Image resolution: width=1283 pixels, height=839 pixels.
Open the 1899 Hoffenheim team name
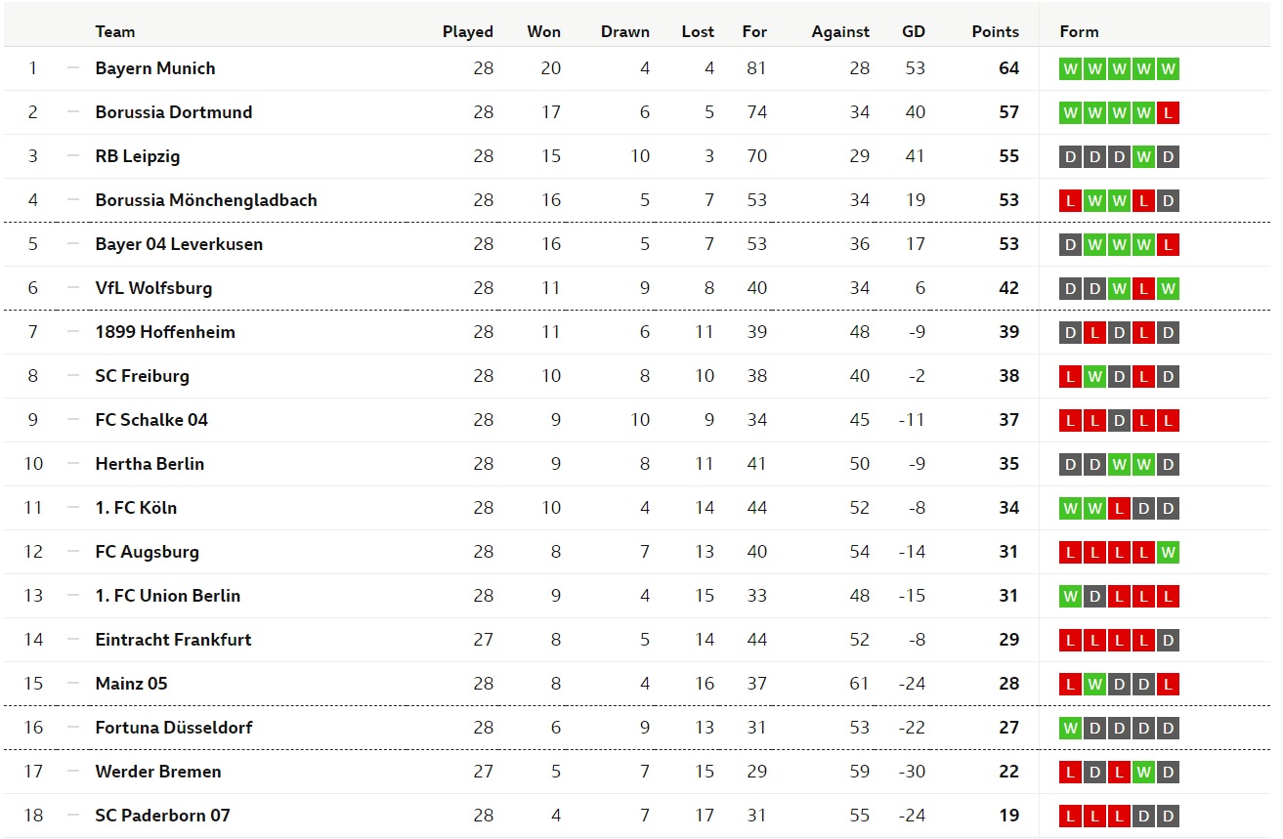tap(165, 332)
